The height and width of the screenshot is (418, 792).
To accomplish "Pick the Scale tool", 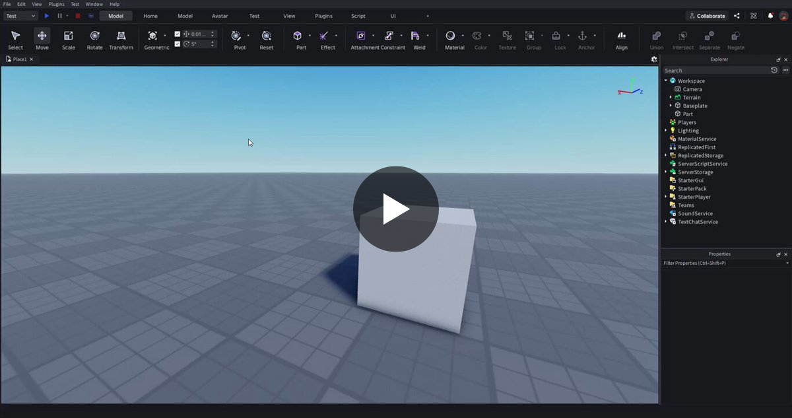I will tap(69, 40).
